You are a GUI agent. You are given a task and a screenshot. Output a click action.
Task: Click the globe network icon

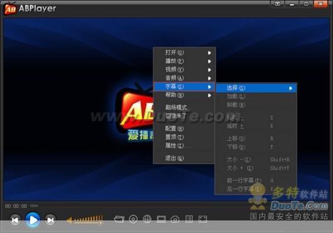[147, 219]
